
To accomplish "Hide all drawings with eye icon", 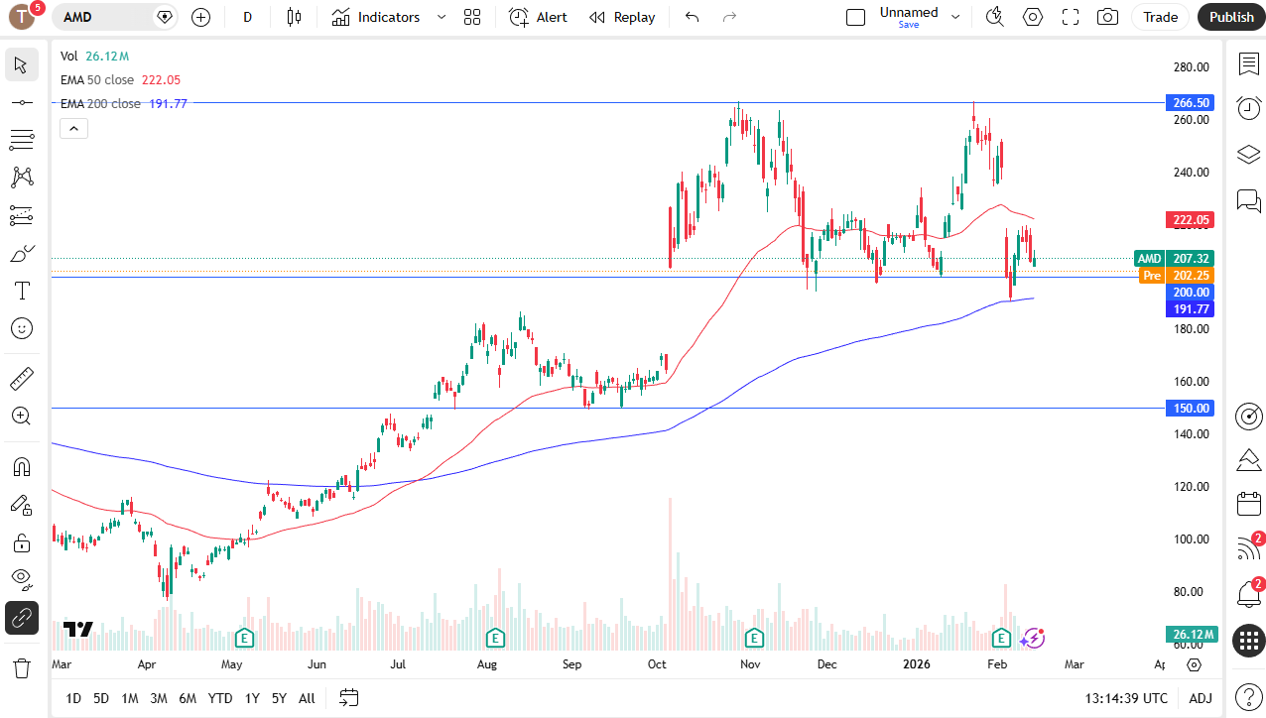I will point(21,580).
